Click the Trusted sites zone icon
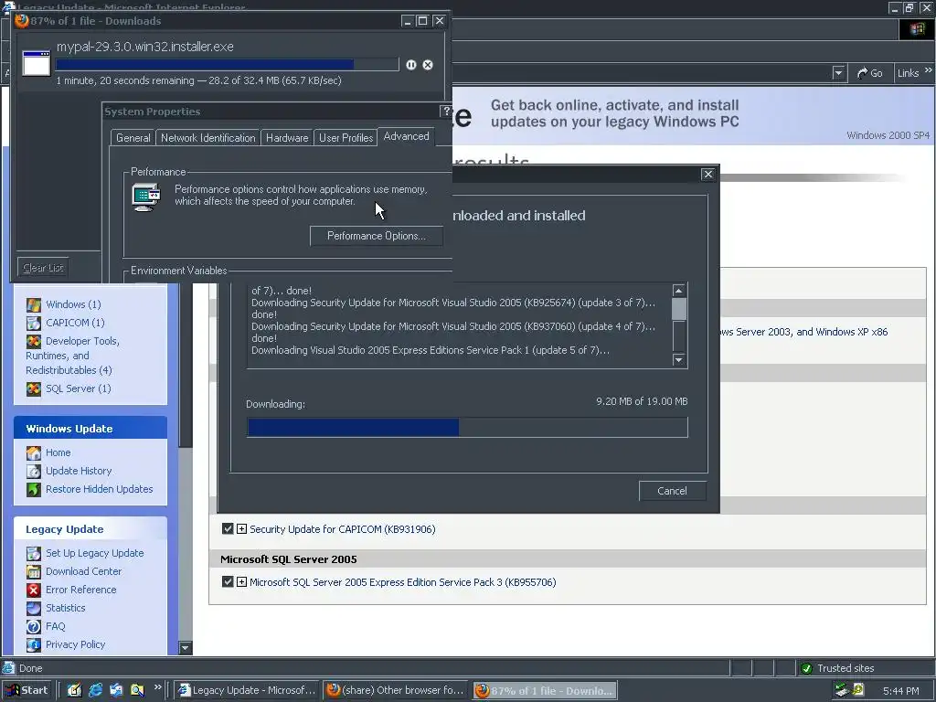This screenshot has height=702, width=936. tap(806, 668)
